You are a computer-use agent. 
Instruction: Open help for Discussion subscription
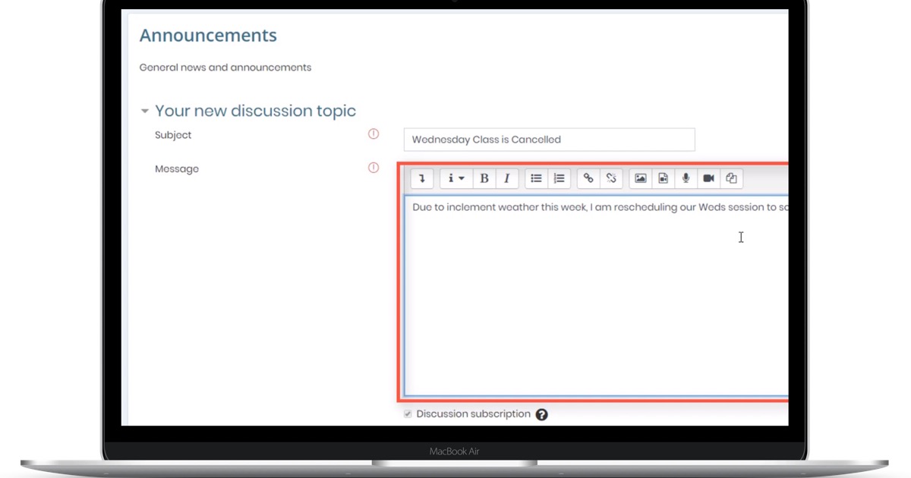point(541,414)
